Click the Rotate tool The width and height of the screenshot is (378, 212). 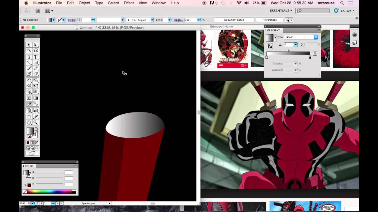tap(29, 80)
